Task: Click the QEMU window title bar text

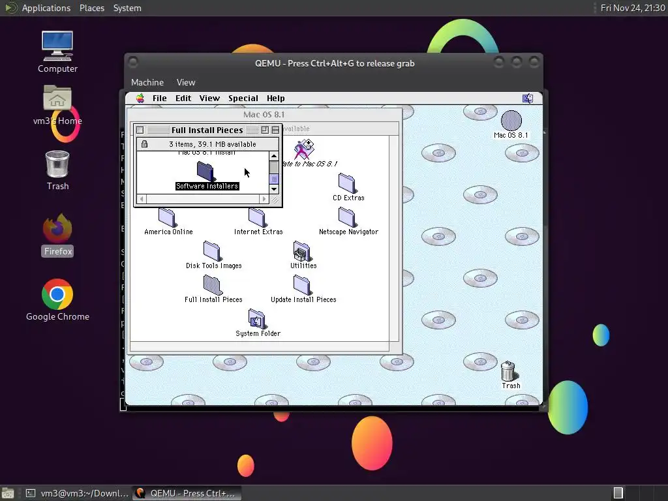Action: tap(335, 63)
